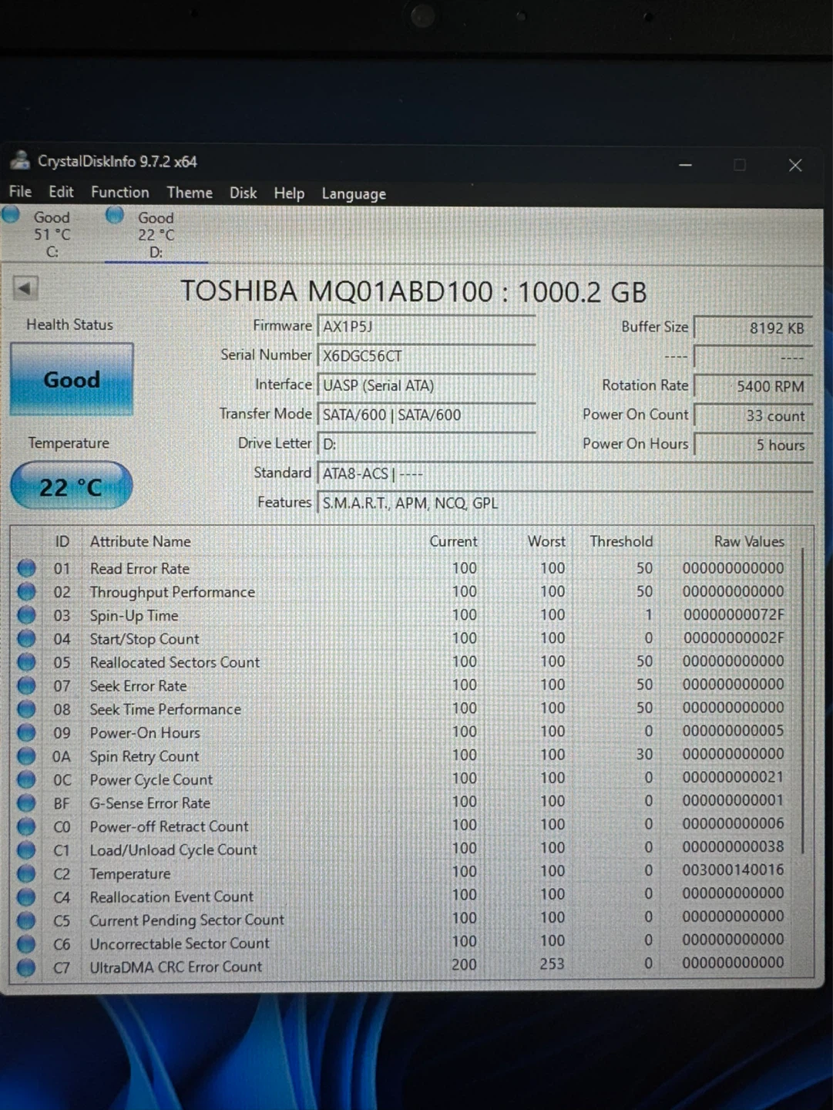Click the Rotation Rate value 5400 RPM
The image size is (833, 1110).
[753, 385]
